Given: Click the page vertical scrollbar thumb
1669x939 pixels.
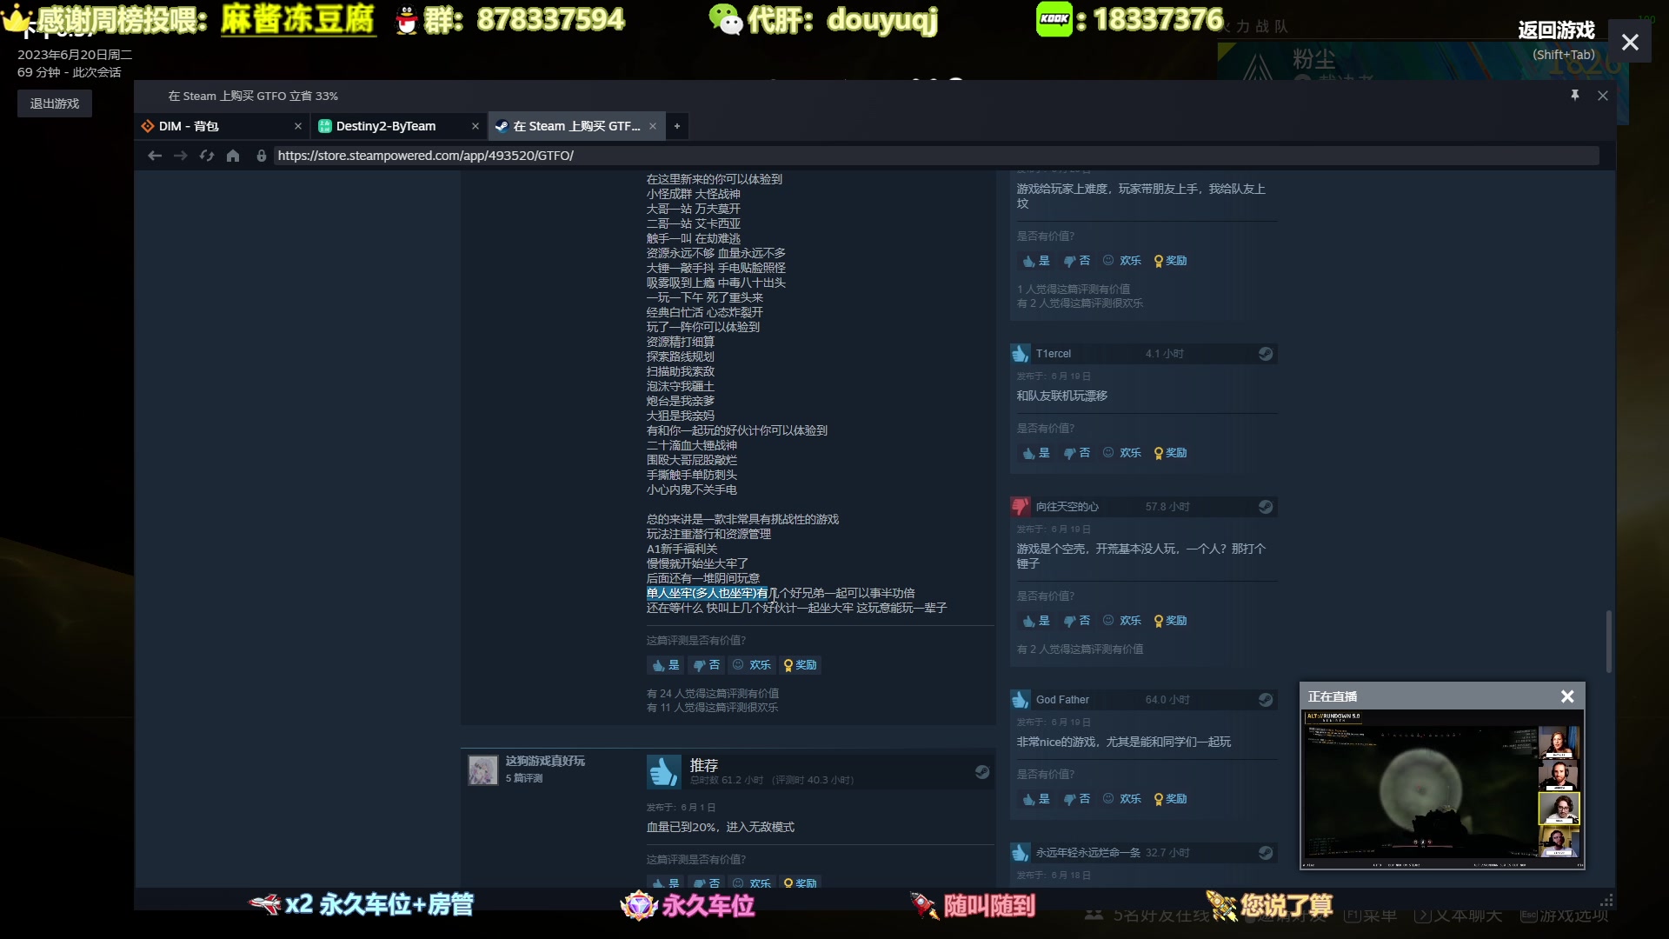Looking at the screenshot, I should tap(1609, 641).
